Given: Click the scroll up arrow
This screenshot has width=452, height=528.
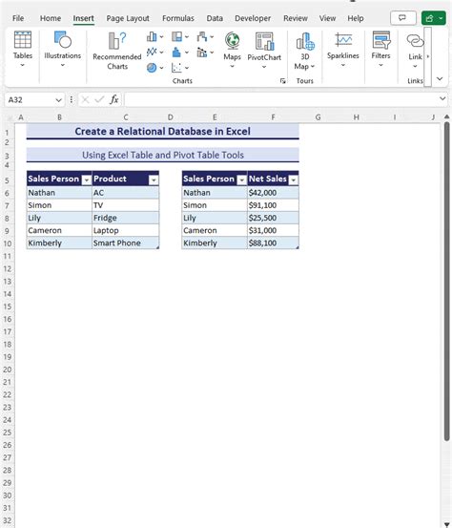Looking at the screenshot, I should pyautogui.click(x=446, y=116).
